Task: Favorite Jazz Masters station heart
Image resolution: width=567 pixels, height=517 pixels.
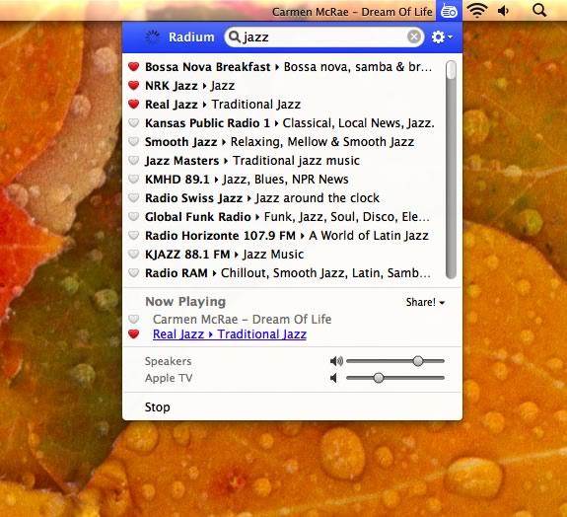Action: pos(133,160)
